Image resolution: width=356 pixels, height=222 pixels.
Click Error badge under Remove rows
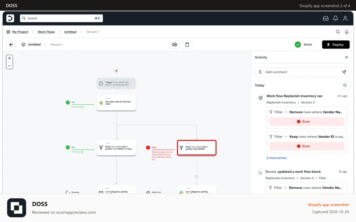307,122
